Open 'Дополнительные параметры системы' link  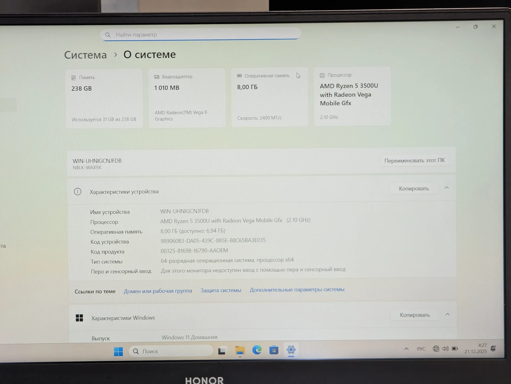(297, 290)
